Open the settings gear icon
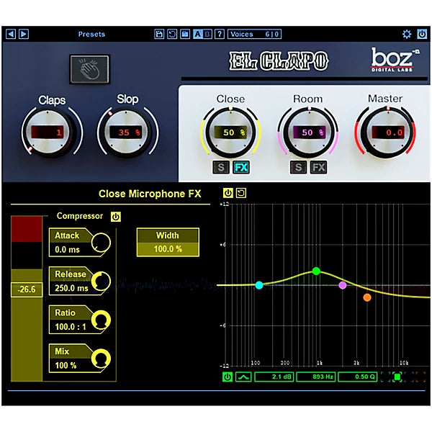Image resolution: width=432 pixels, height=432 pixels. click(406, 34)
